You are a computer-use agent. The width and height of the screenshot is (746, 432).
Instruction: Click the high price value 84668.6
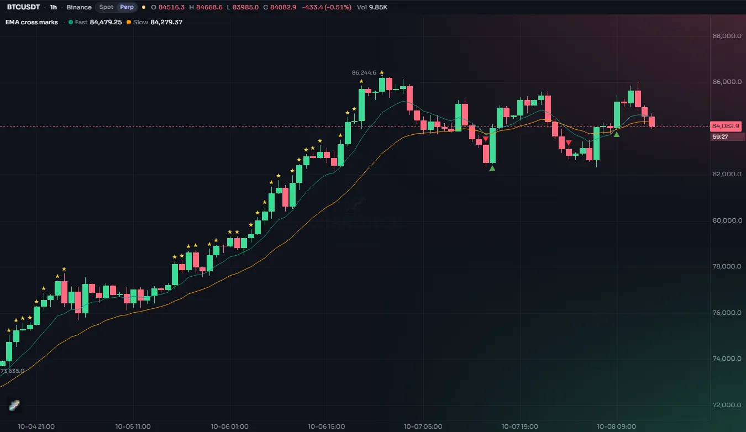point(209,7)
